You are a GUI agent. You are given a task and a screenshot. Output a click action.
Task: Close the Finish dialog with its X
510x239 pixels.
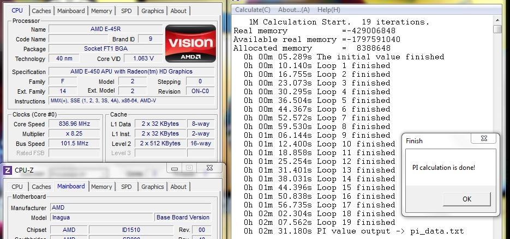484,139
